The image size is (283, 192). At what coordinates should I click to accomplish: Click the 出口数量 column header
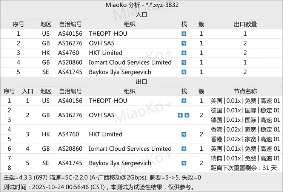[x=245, y=24]
